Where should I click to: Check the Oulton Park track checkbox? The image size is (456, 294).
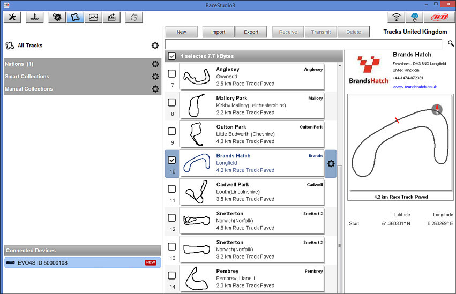coord(172,131)
